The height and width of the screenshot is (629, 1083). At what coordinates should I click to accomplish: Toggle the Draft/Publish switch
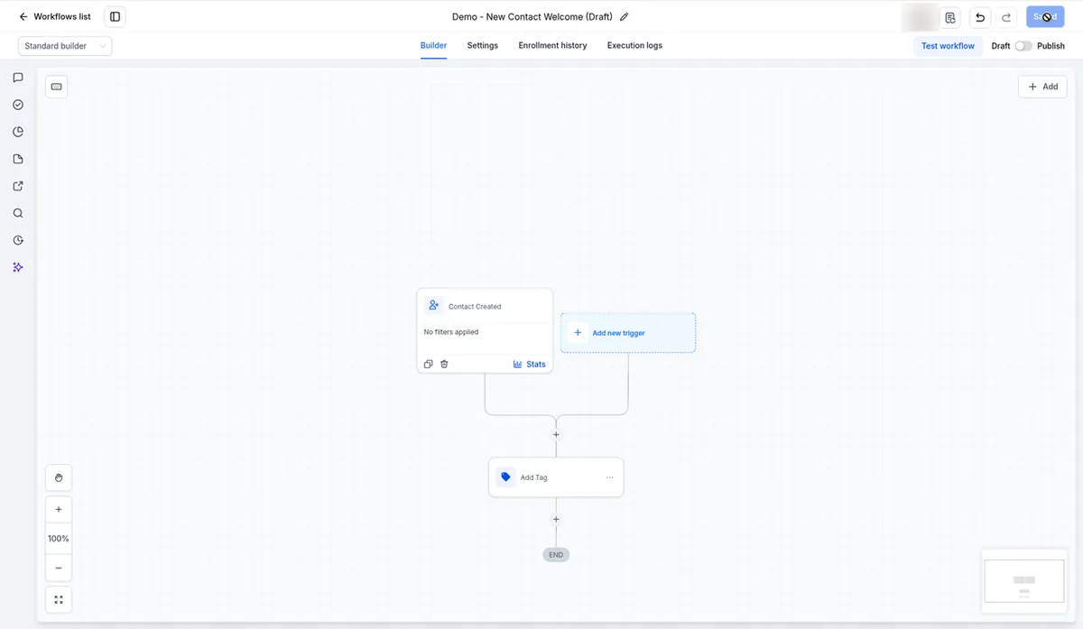[x=1023, y=46]
